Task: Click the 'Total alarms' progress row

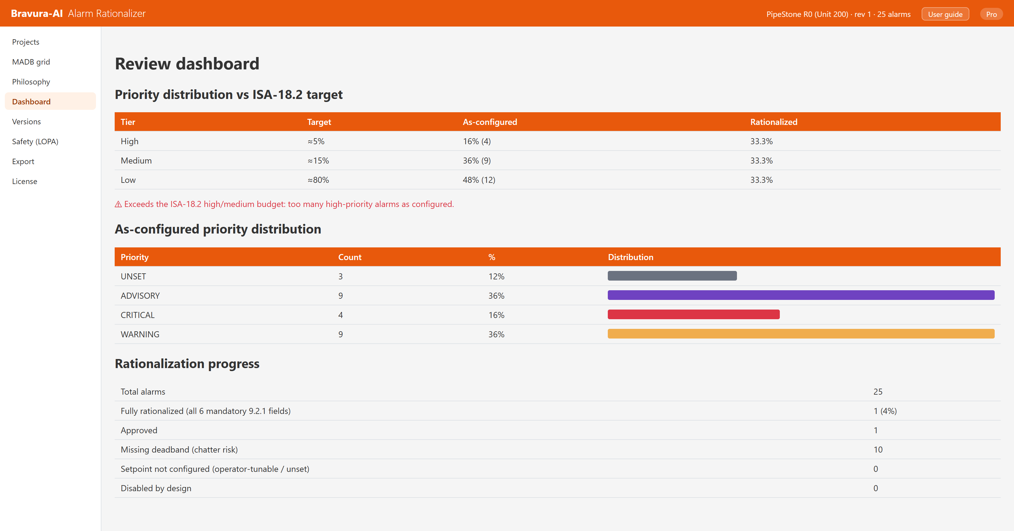Action: click(x=557, y=392)
